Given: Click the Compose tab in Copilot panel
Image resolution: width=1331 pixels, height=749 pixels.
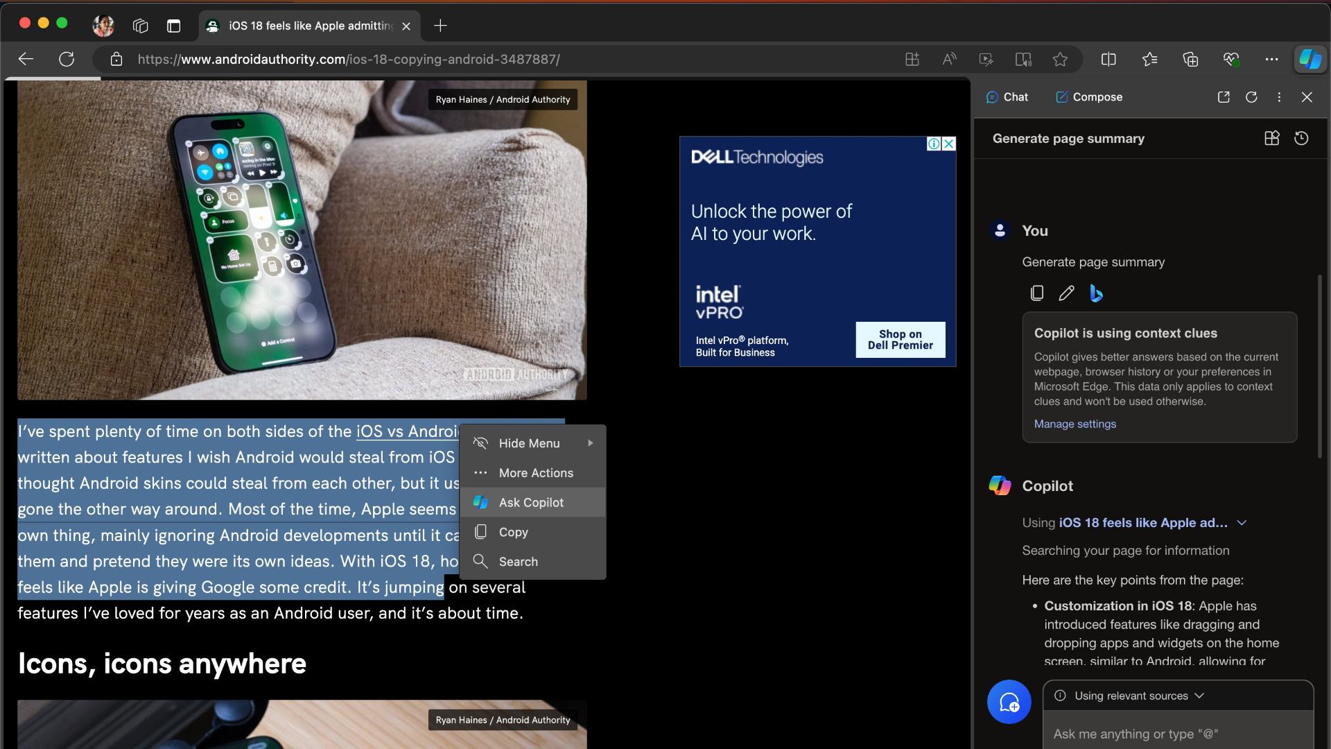Looking at the screenshot, I should (1097, 96).
